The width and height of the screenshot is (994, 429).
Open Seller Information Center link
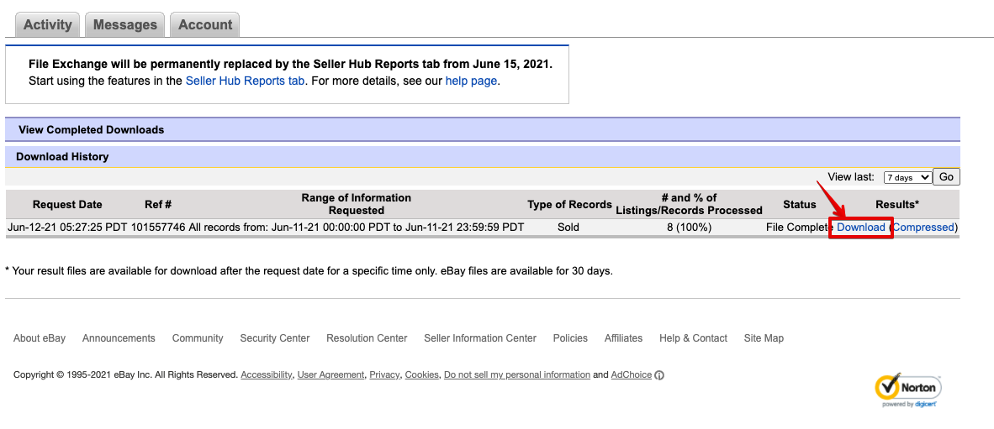pos(480,337)
